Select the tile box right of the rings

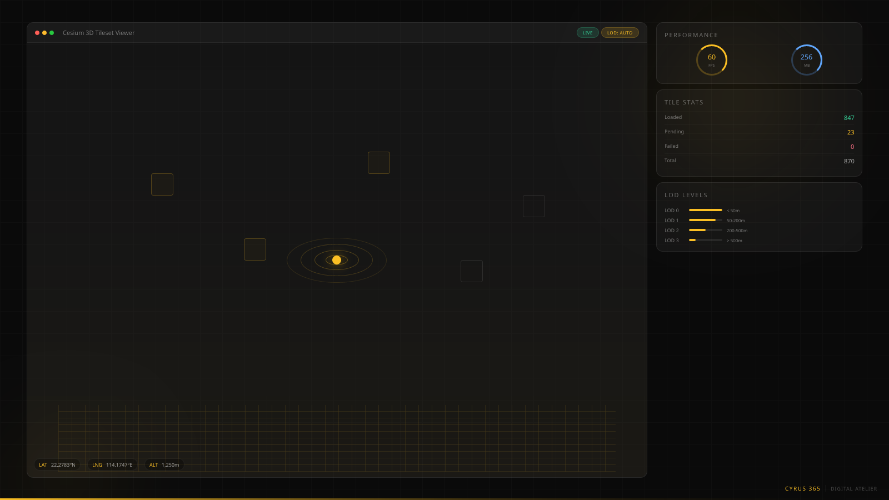point(472,271)
